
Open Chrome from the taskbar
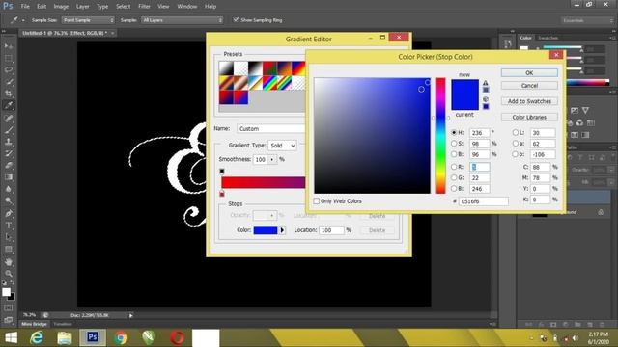[121, 337]
